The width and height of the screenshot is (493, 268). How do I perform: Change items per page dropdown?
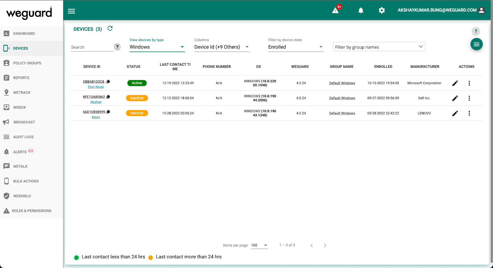click(259, 245)
